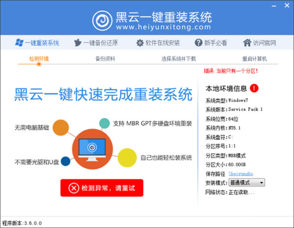The width and height of the screenshot is (294, 228).
Task: Click 系统内核: NT6.1 text
Action: (223, 128)
